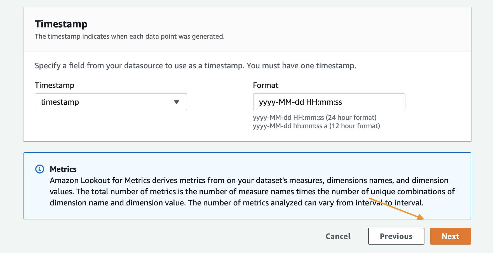Focus the Format input field

point(329,102)
